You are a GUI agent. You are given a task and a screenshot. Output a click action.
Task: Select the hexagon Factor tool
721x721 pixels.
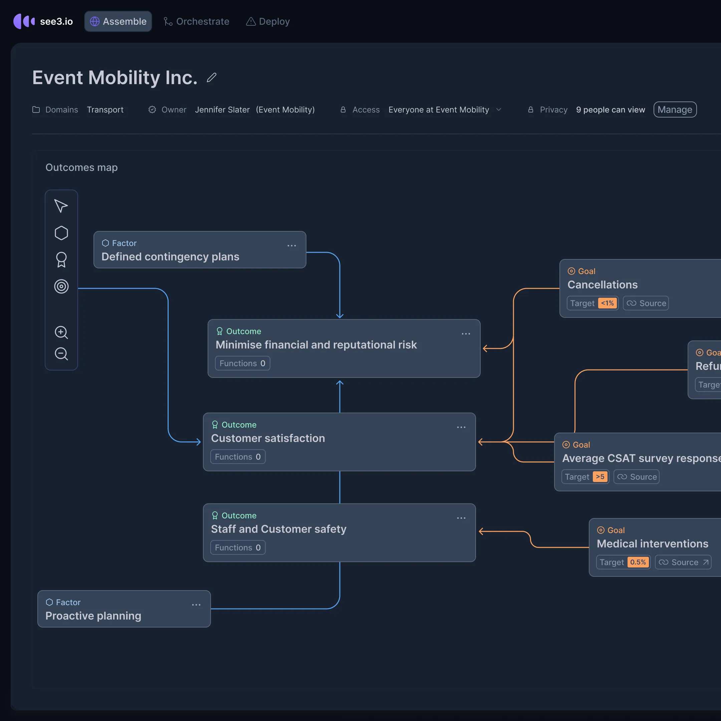(x=61, y=233)
